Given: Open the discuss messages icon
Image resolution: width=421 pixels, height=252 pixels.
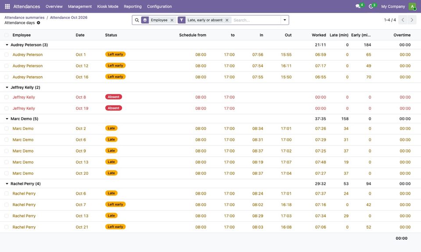Looking at the screenshot, I should tap(358, 6).
